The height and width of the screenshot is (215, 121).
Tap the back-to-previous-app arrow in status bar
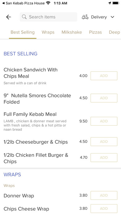3,3
